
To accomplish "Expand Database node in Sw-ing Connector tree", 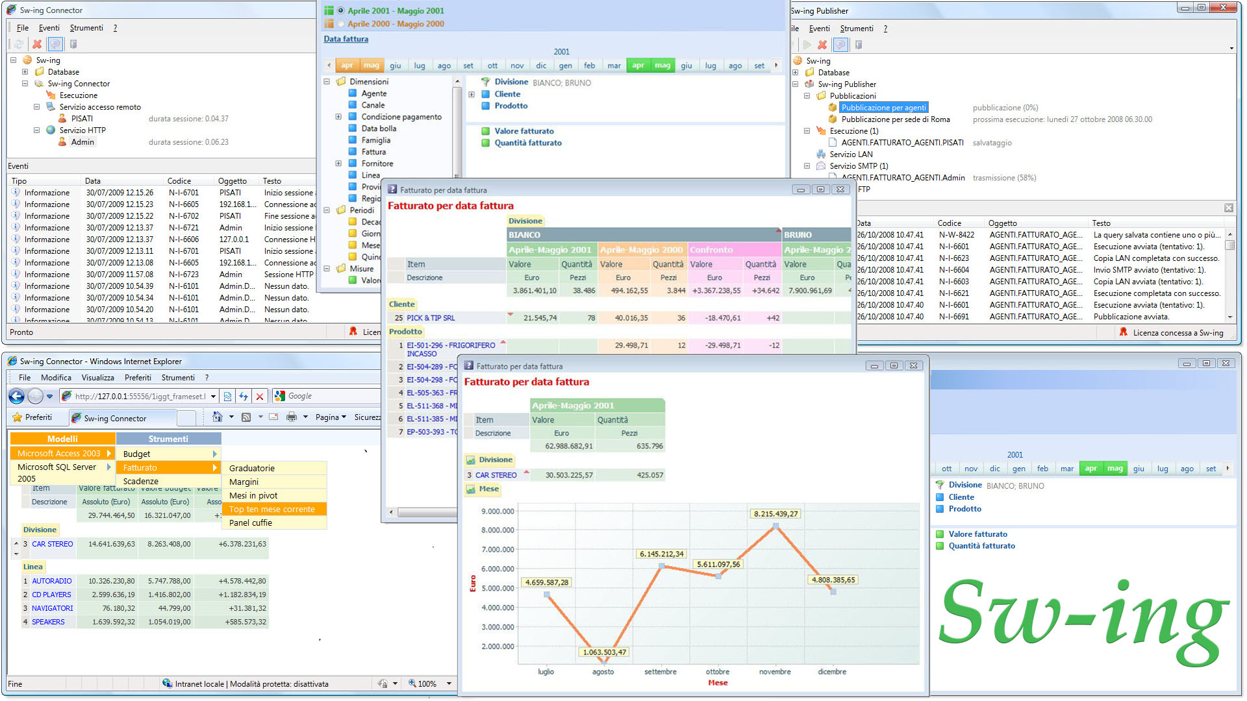I will click(x=25, y=71).
